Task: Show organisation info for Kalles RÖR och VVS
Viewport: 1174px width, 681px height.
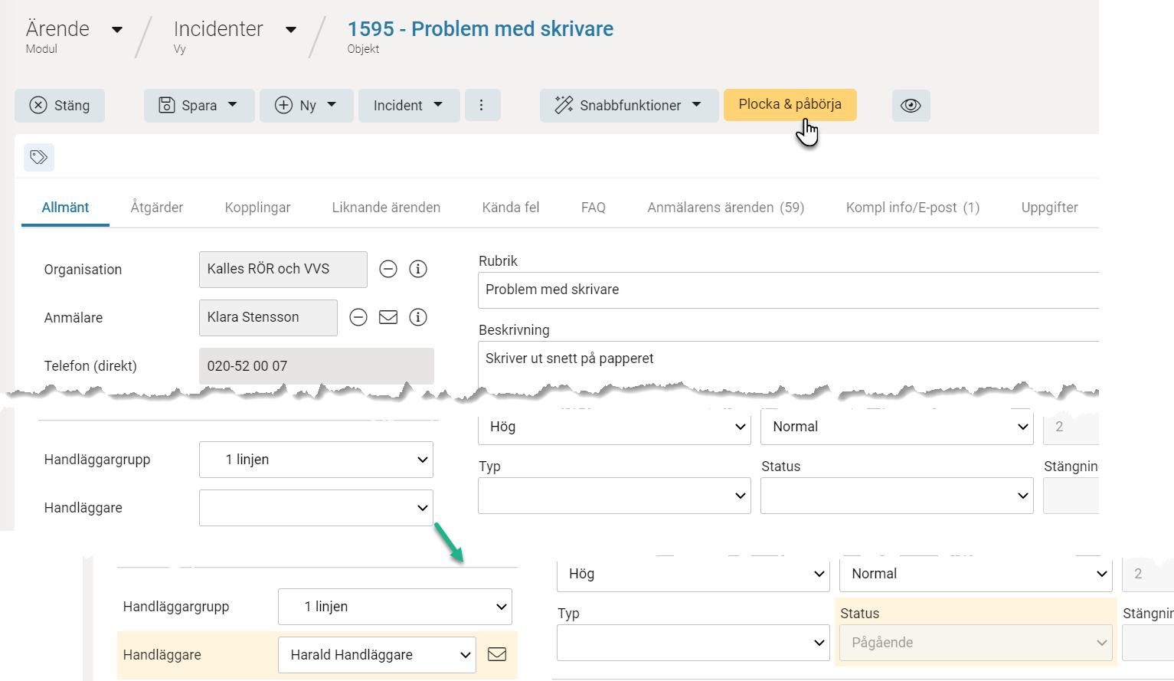Action: [418, 270]
